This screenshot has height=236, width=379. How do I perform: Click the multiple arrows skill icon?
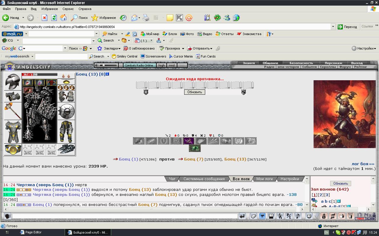click(213, 141)
